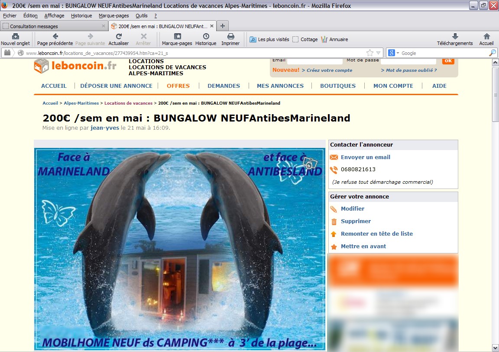Click the phone number 0680821613

[358, 170]
